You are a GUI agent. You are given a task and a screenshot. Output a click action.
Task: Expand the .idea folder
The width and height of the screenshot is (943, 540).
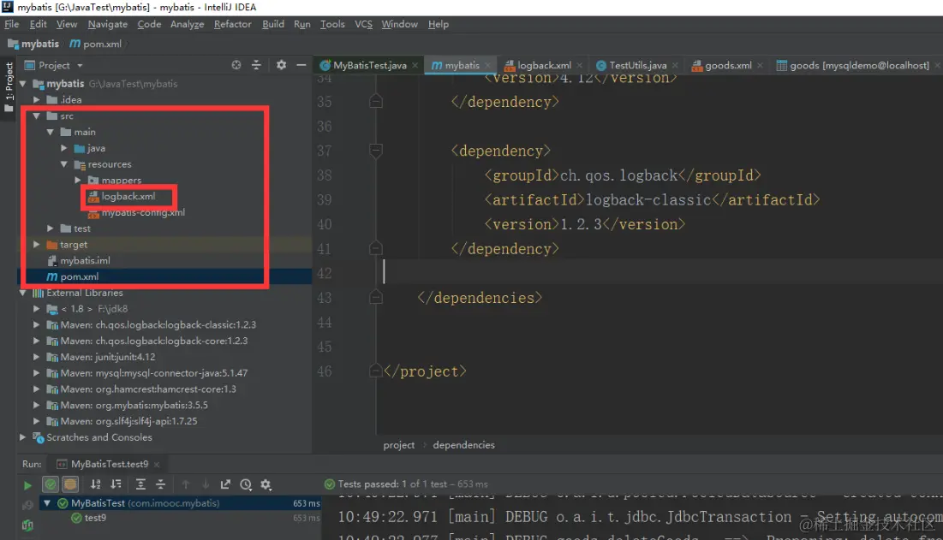point(37,100)
